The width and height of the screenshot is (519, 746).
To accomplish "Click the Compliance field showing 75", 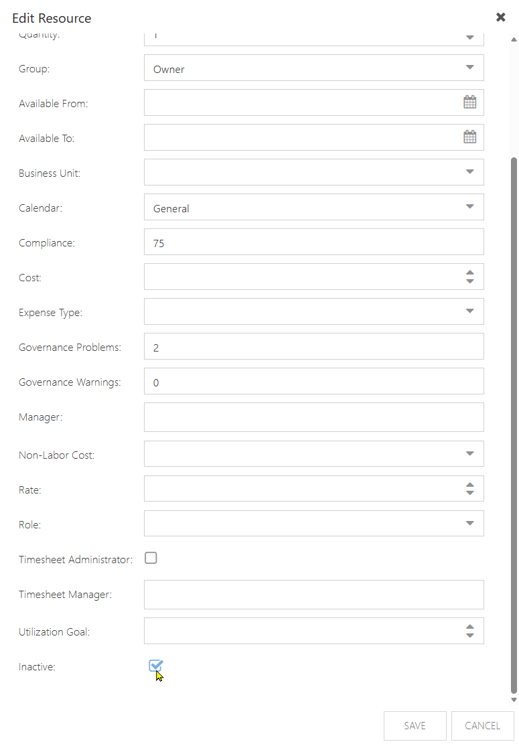I will click(x=314, y=242).
